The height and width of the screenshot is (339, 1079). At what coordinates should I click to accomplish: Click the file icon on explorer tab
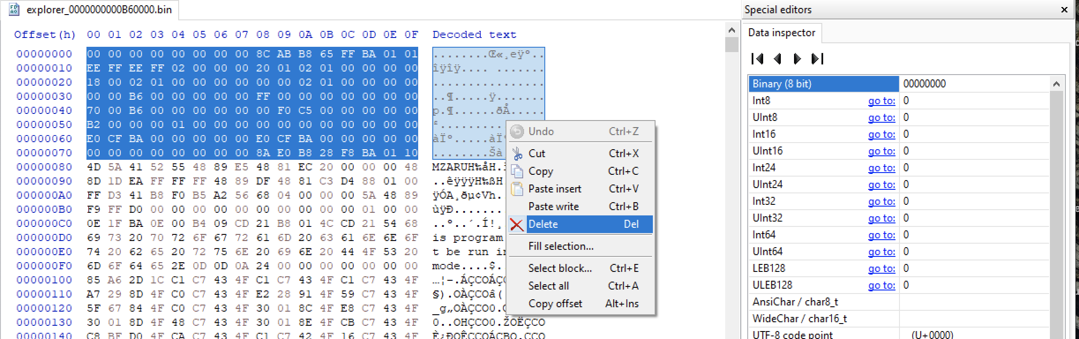coord(14,9)
